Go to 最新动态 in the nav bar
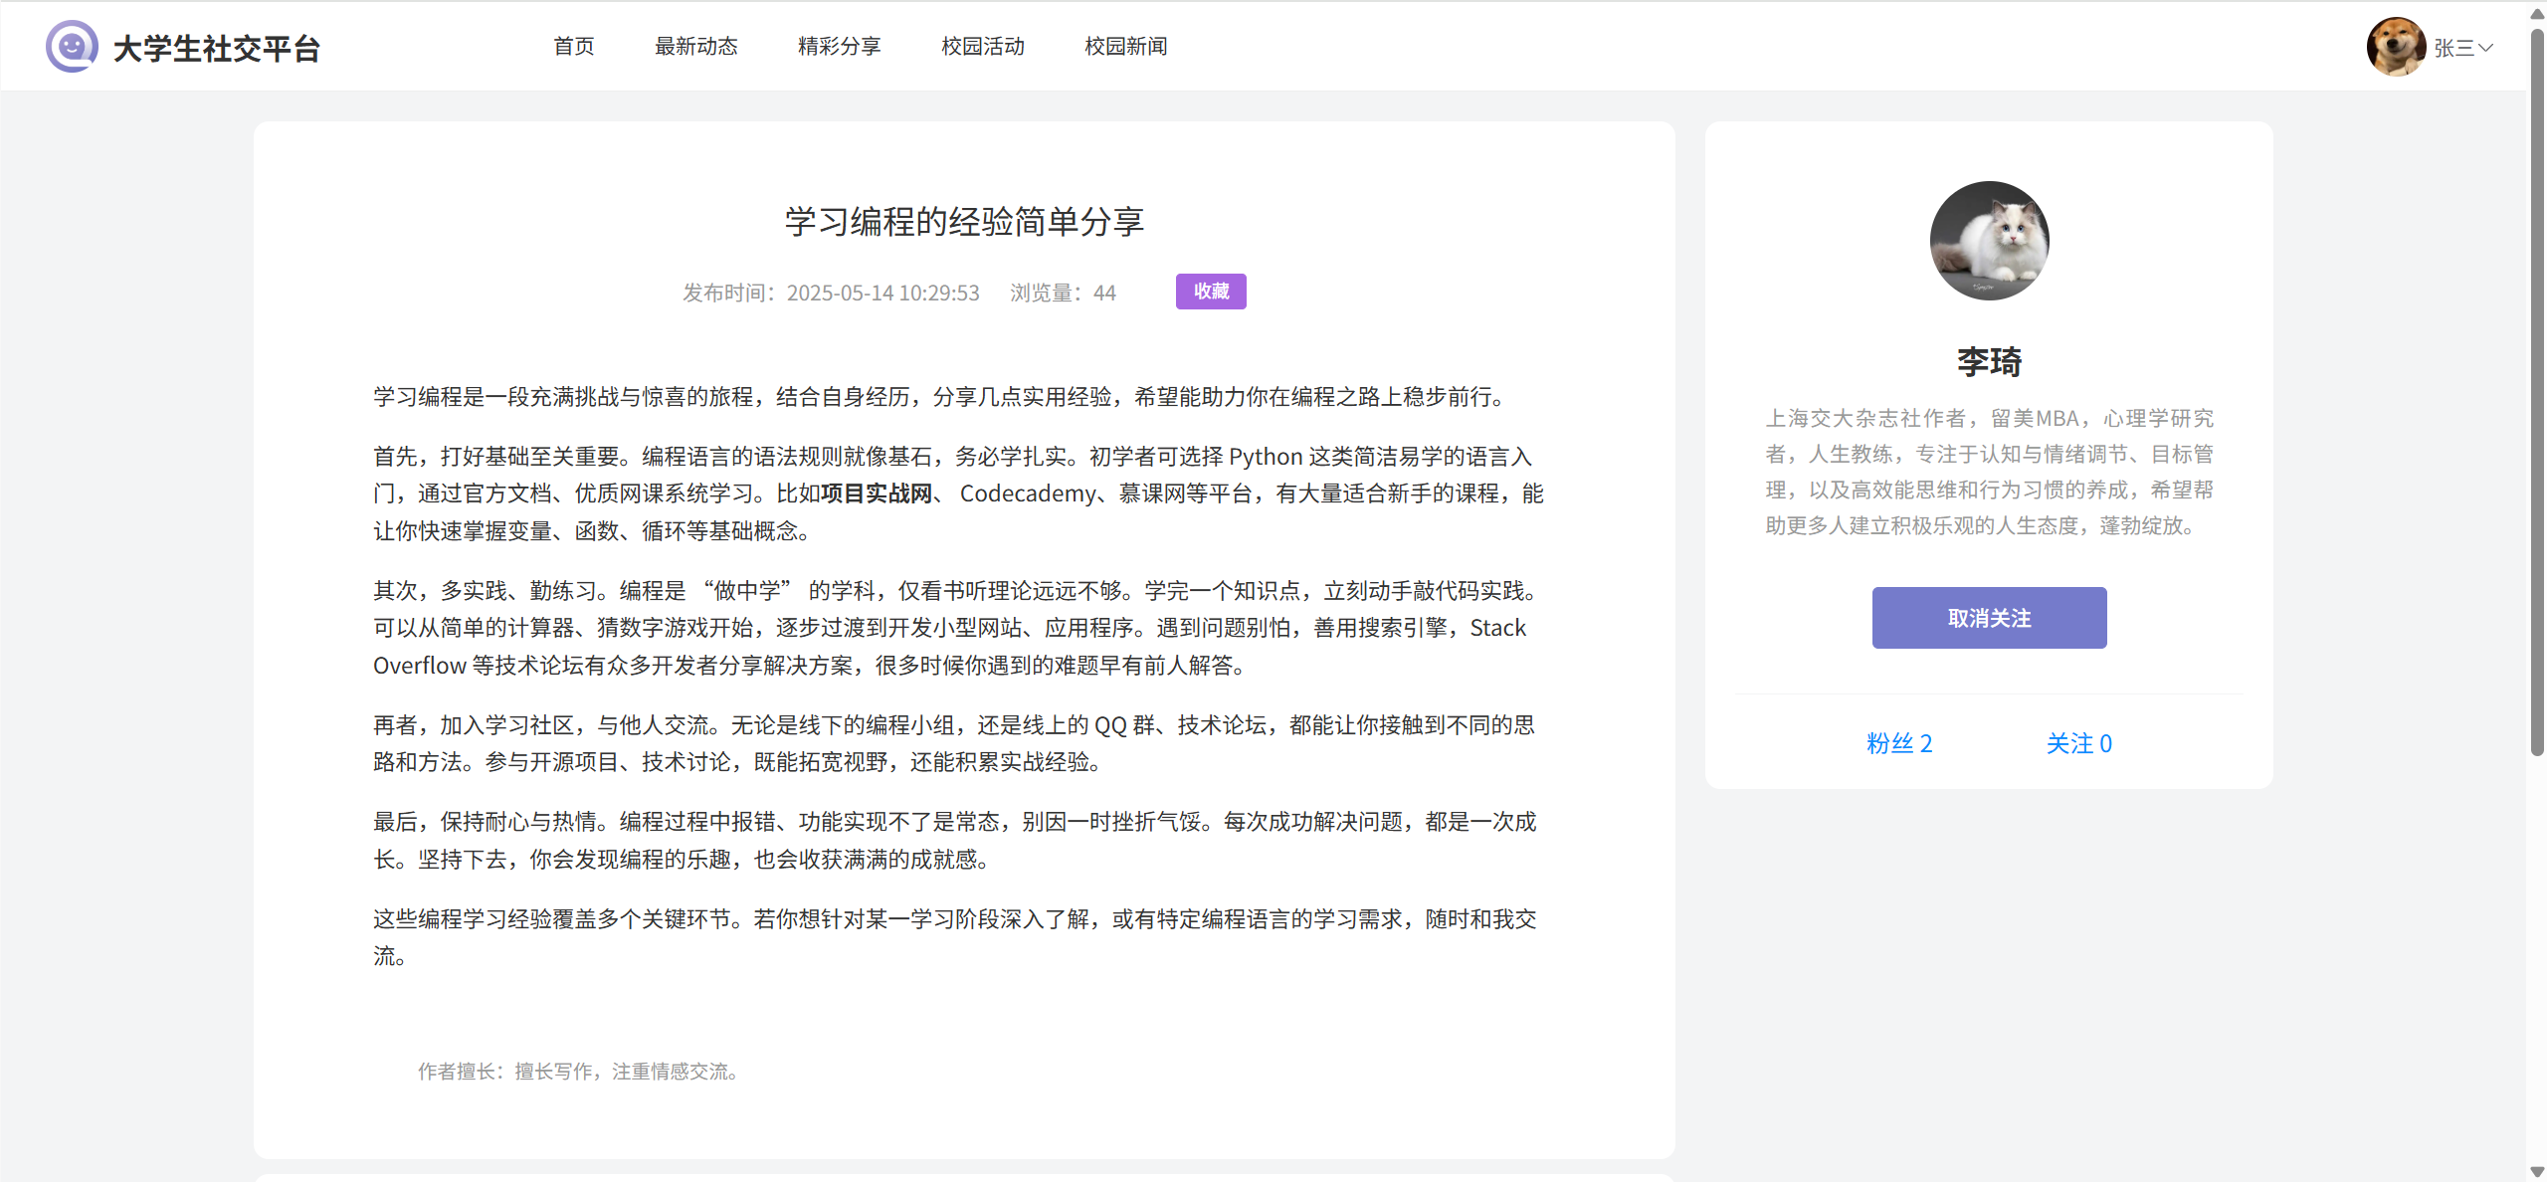 [695, 47]
